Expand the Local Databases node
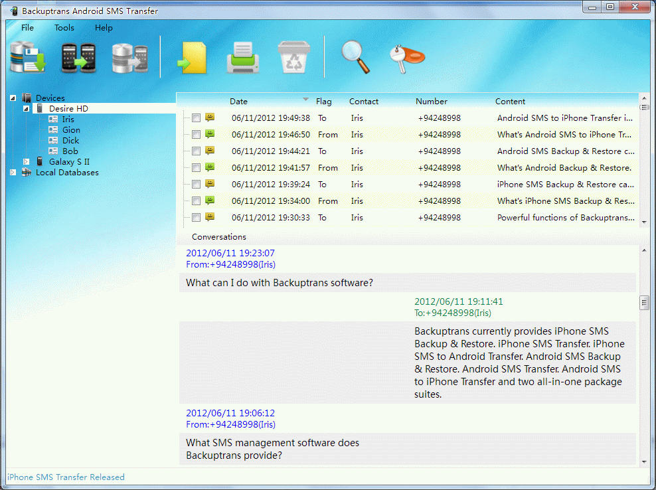The width and height of the screenshot is (656, 490). [12, 172]
